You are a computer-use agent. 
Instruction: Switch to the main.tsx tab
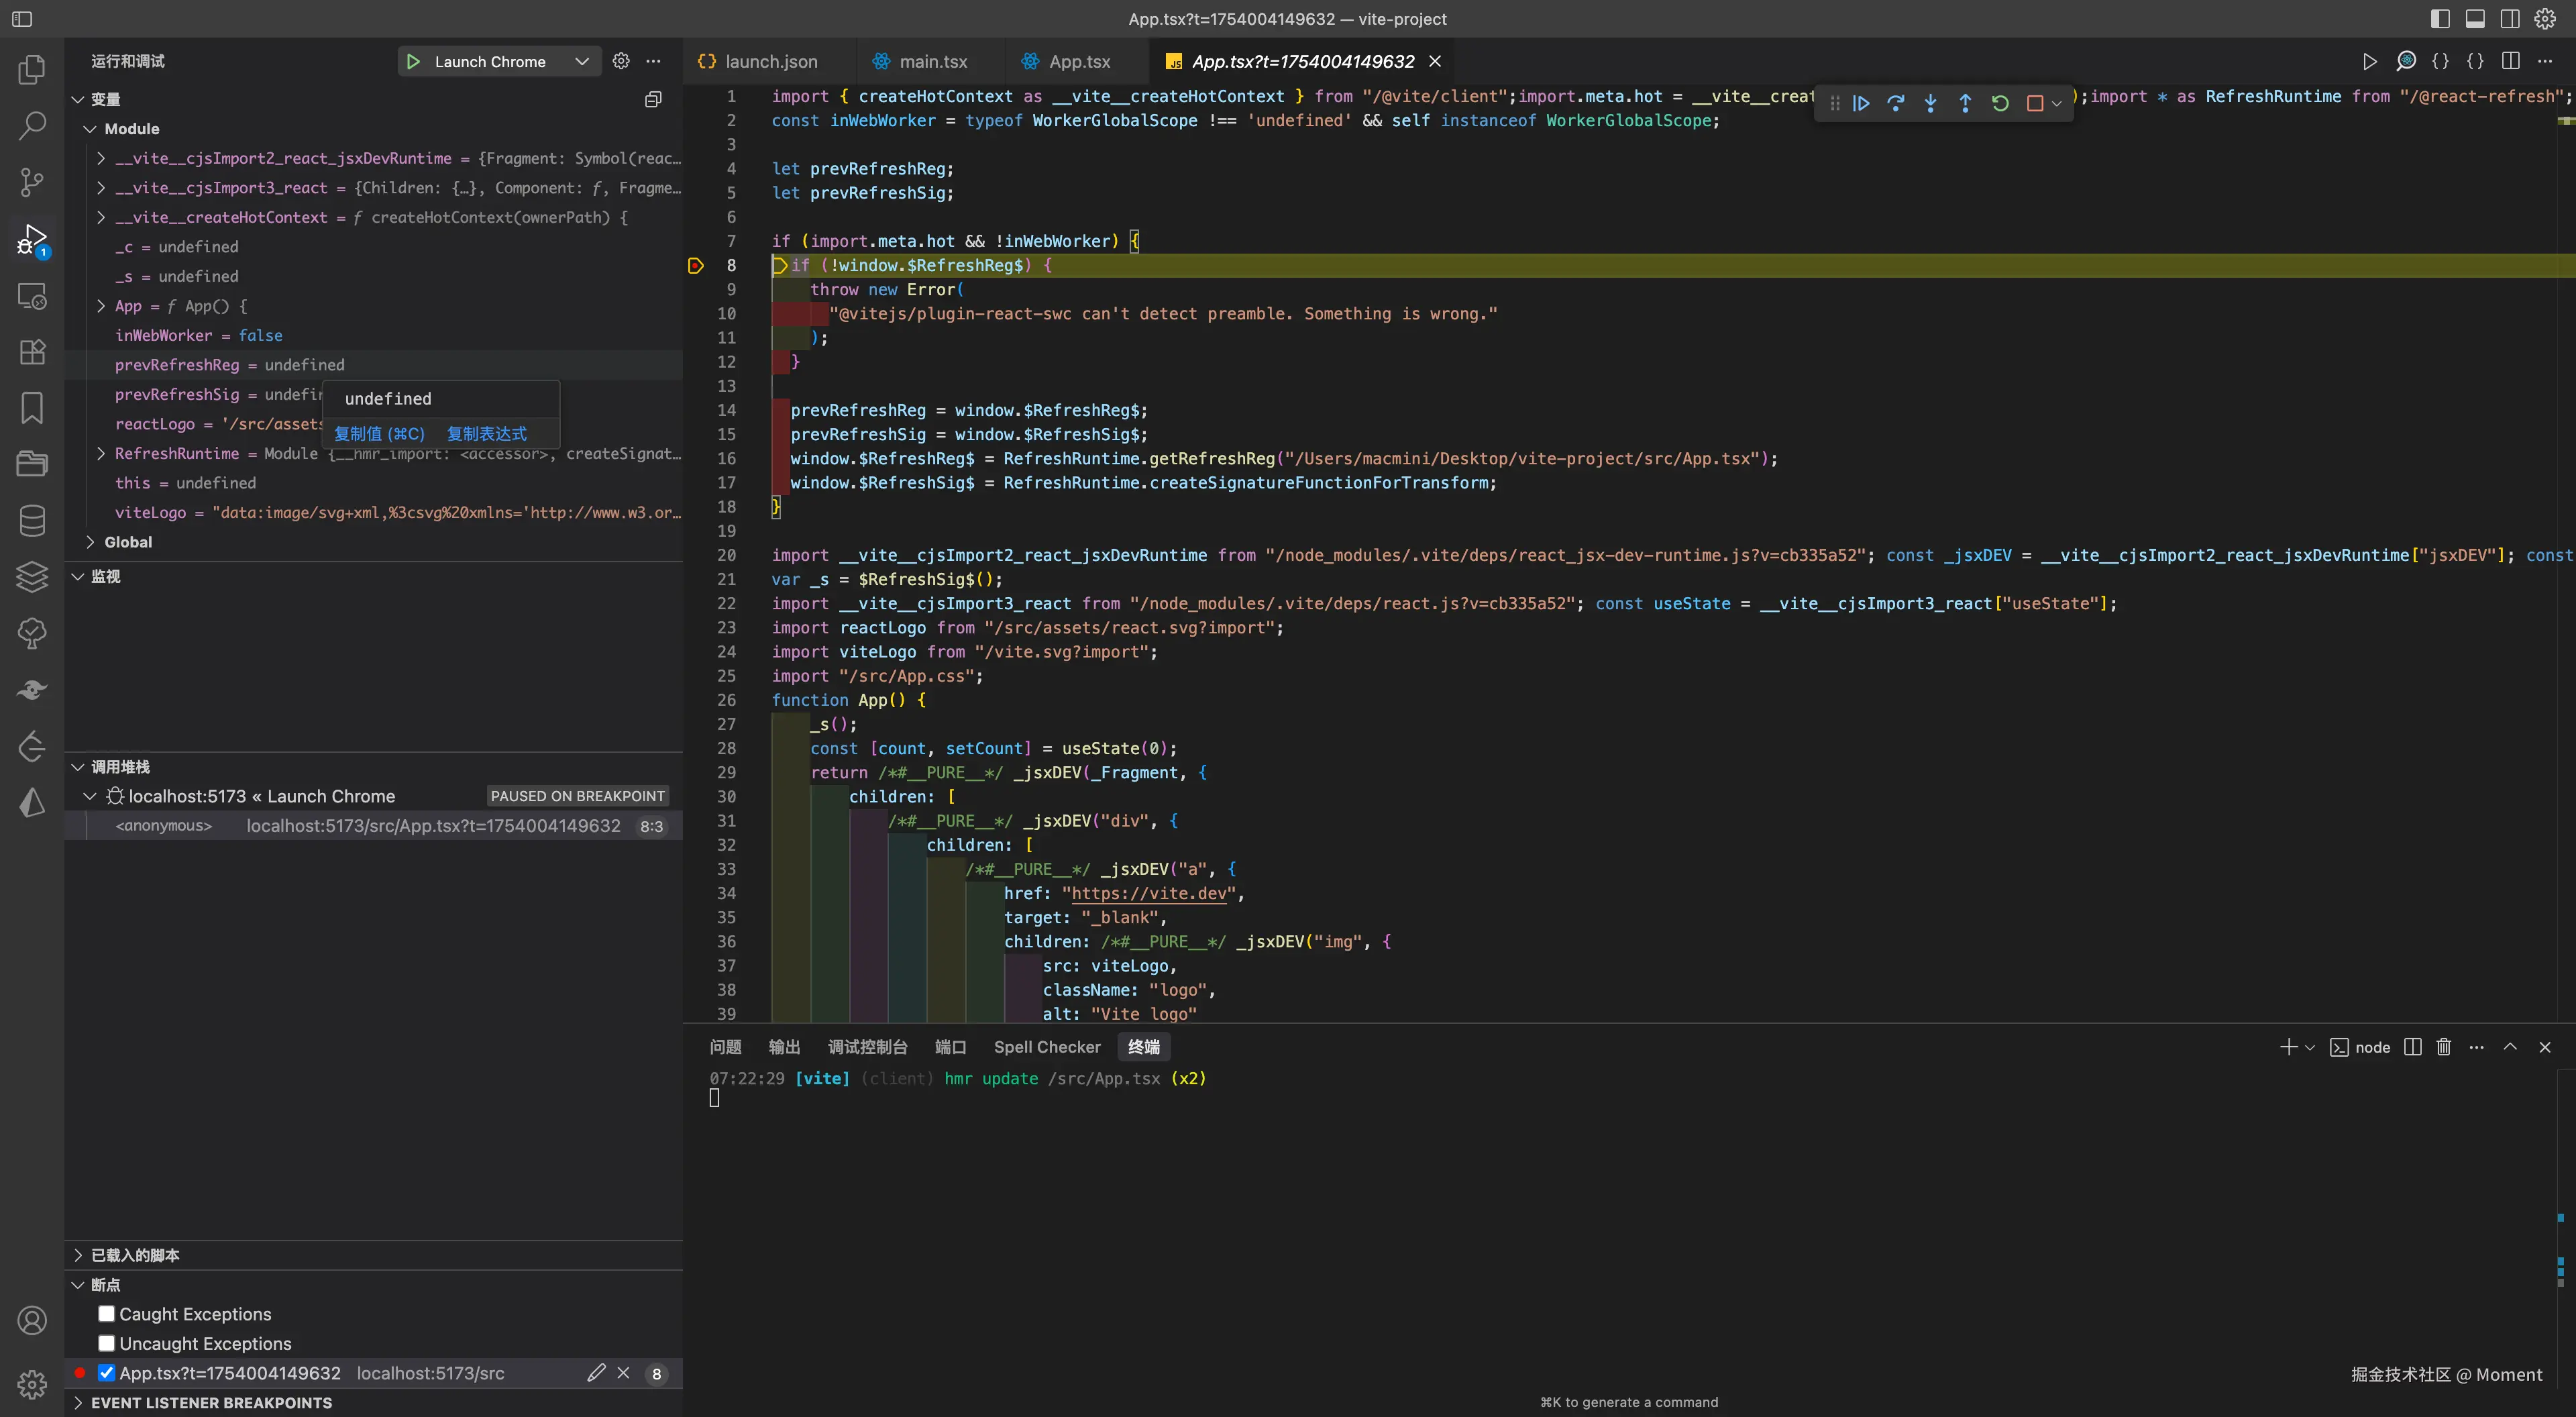pyautogui.click(x=932, y=61)
